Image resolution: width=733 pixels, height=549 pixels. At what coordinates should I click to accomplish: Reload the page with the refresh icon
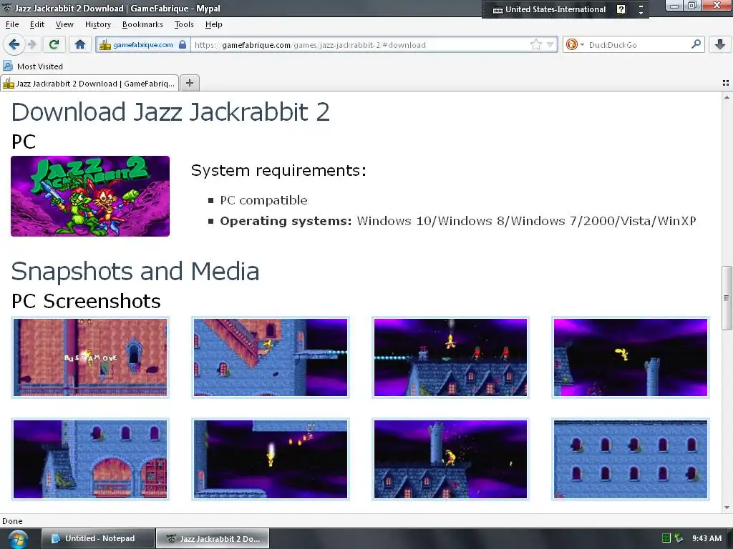(x=54, y=45)
